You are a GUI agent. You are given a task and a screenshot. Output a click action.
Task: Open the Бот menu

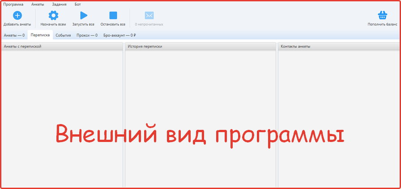(x=78, y=4)
